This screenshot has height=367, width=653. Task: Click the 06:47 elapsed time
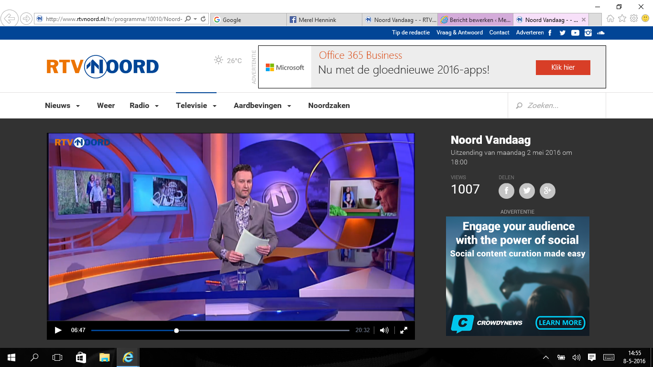click(x=78, y=330)
